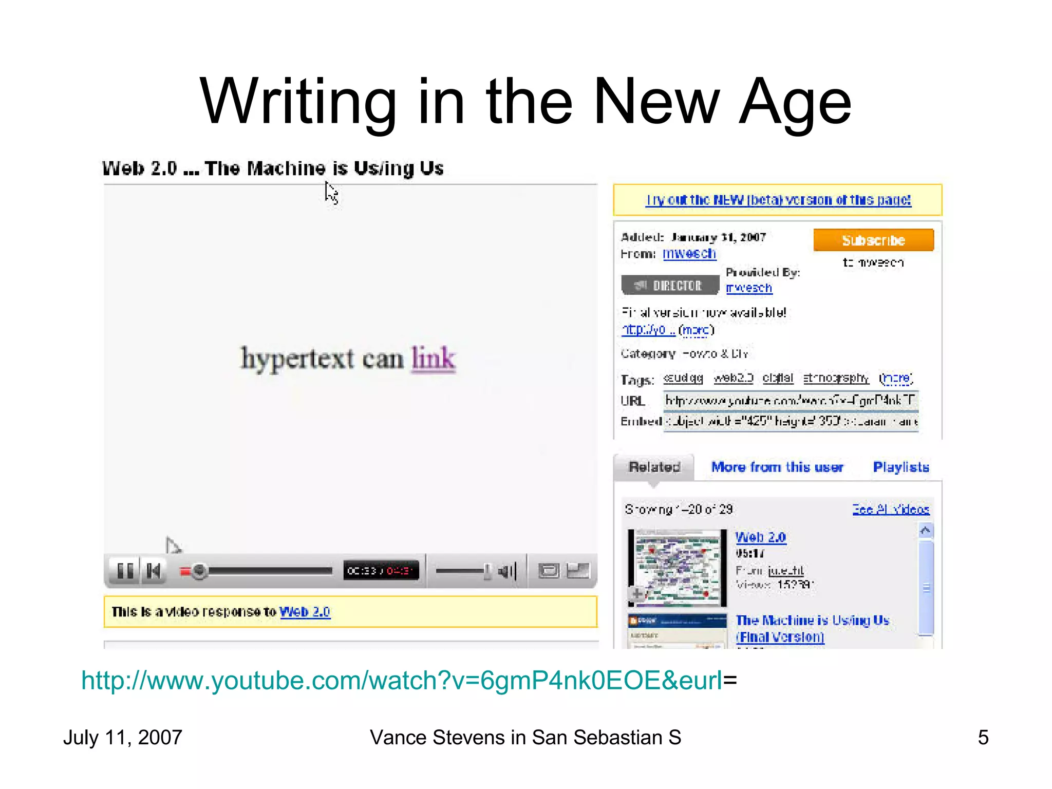Open the mwesch link under Provided By
Viewport: 1052px width, 789px height.
749,288
